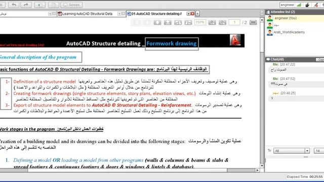The height and width of the screenshot is (182, 324).
Task: Click the Screen share button
Action: [71, 5]
